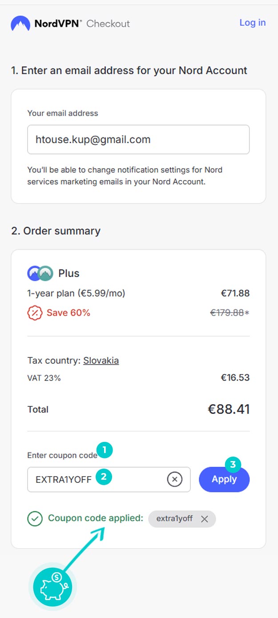Focus the email address input field
Image resolution: width=278 pixels, height=618 pixels.
(x=138, y=140)
